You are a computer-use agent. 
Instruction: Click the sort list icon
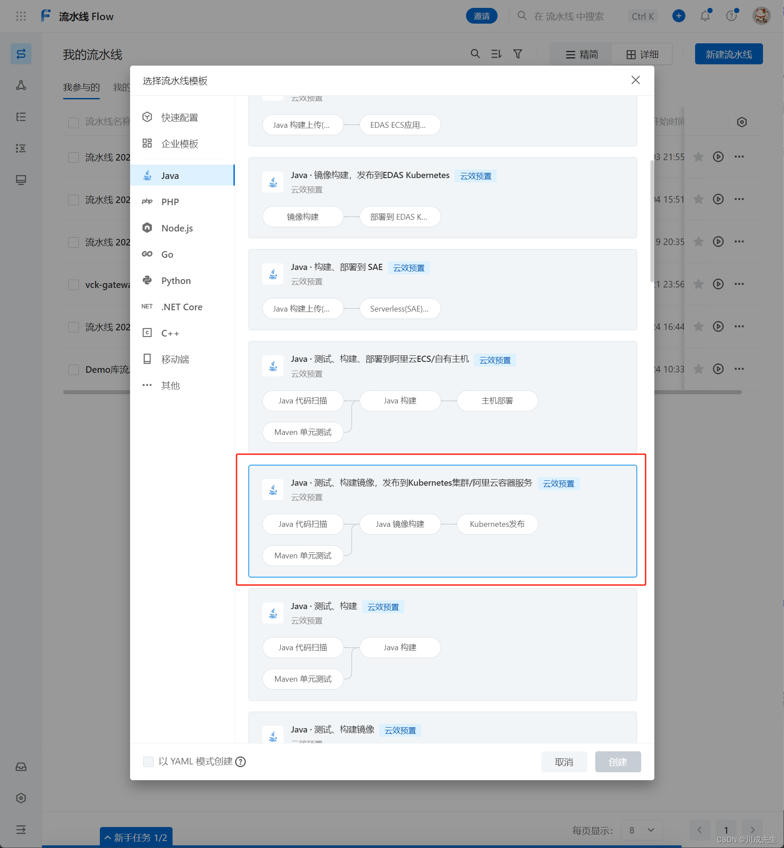coord(496,54)
